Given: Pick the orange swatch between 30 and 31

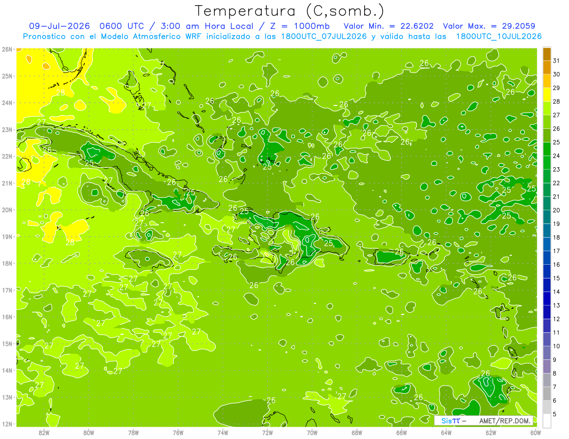Looking at the screenshot, I should click(547, 68).
